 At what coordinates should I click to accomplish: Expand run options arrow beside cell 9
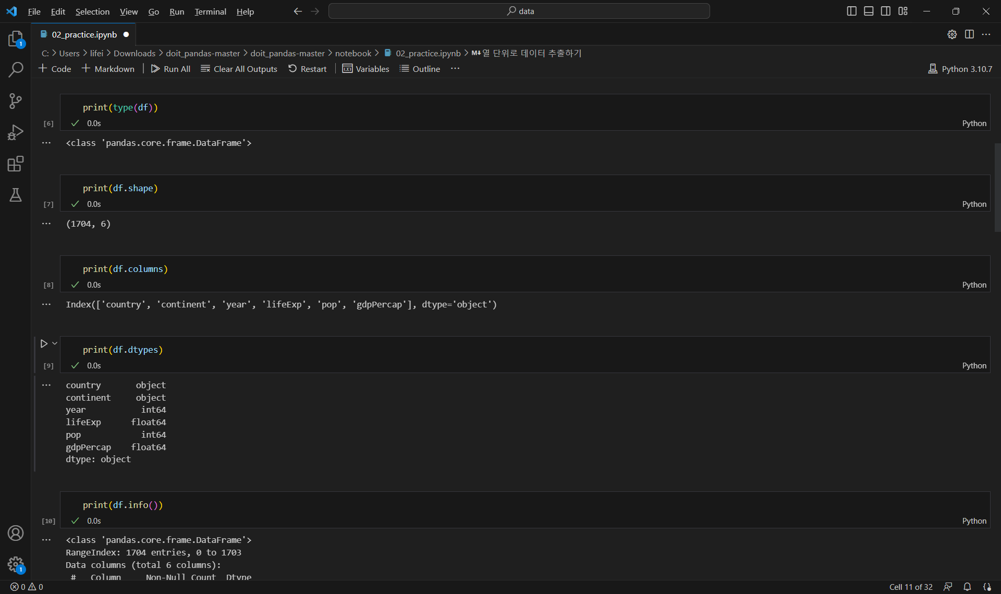pyautogui.click(x=55, y=343)
